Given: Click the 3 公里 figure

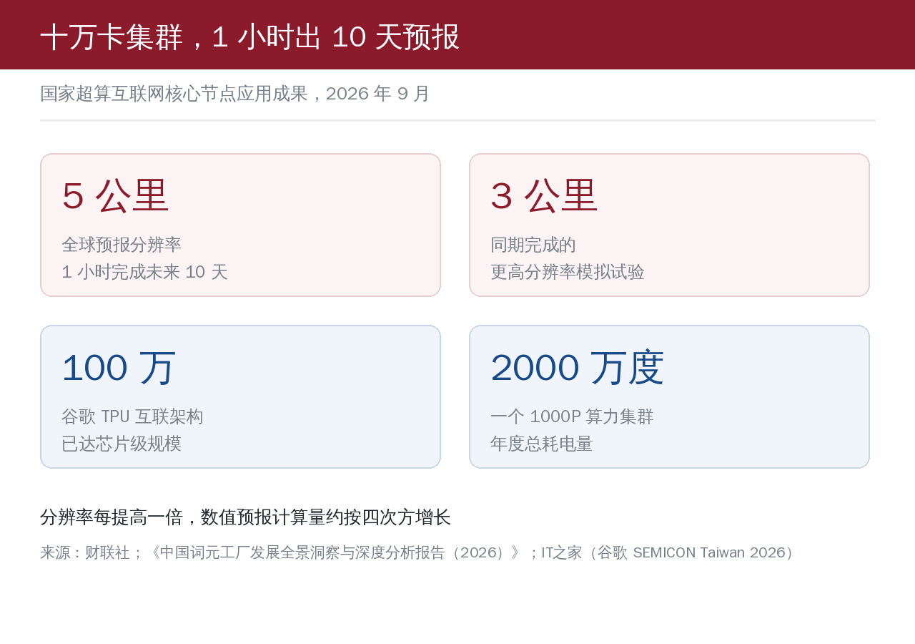Looking at the screenshot, I should click(x=544, y=195).
